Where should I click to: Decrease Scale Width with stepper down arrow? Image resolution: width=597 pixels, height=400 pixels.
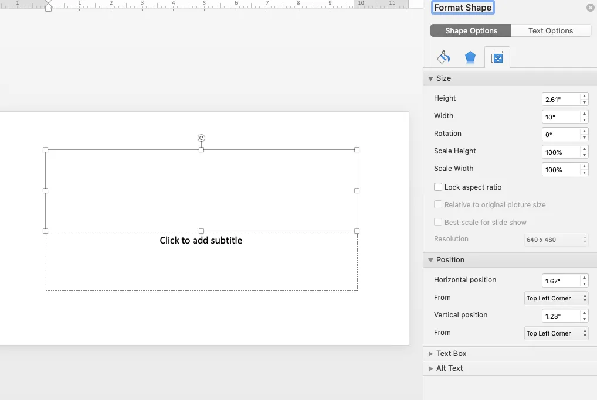click(585, 173)
